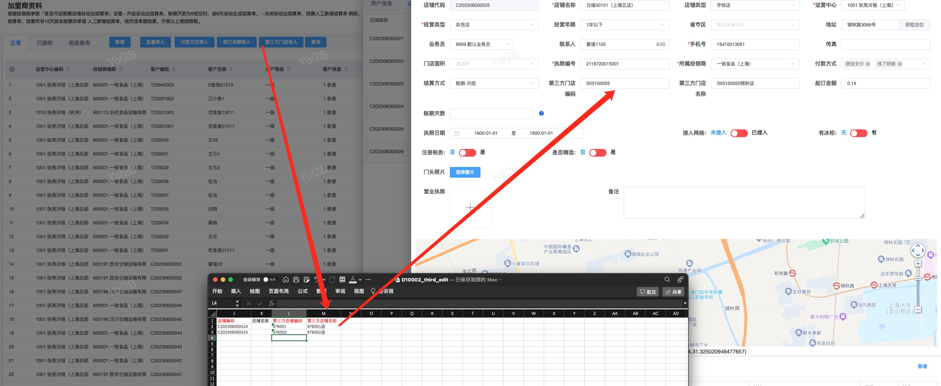Image resolution: width=941 pixels, height=386 pixels.
Task: Click the 付款方式导入 button
Action: (x=195, y=42)
